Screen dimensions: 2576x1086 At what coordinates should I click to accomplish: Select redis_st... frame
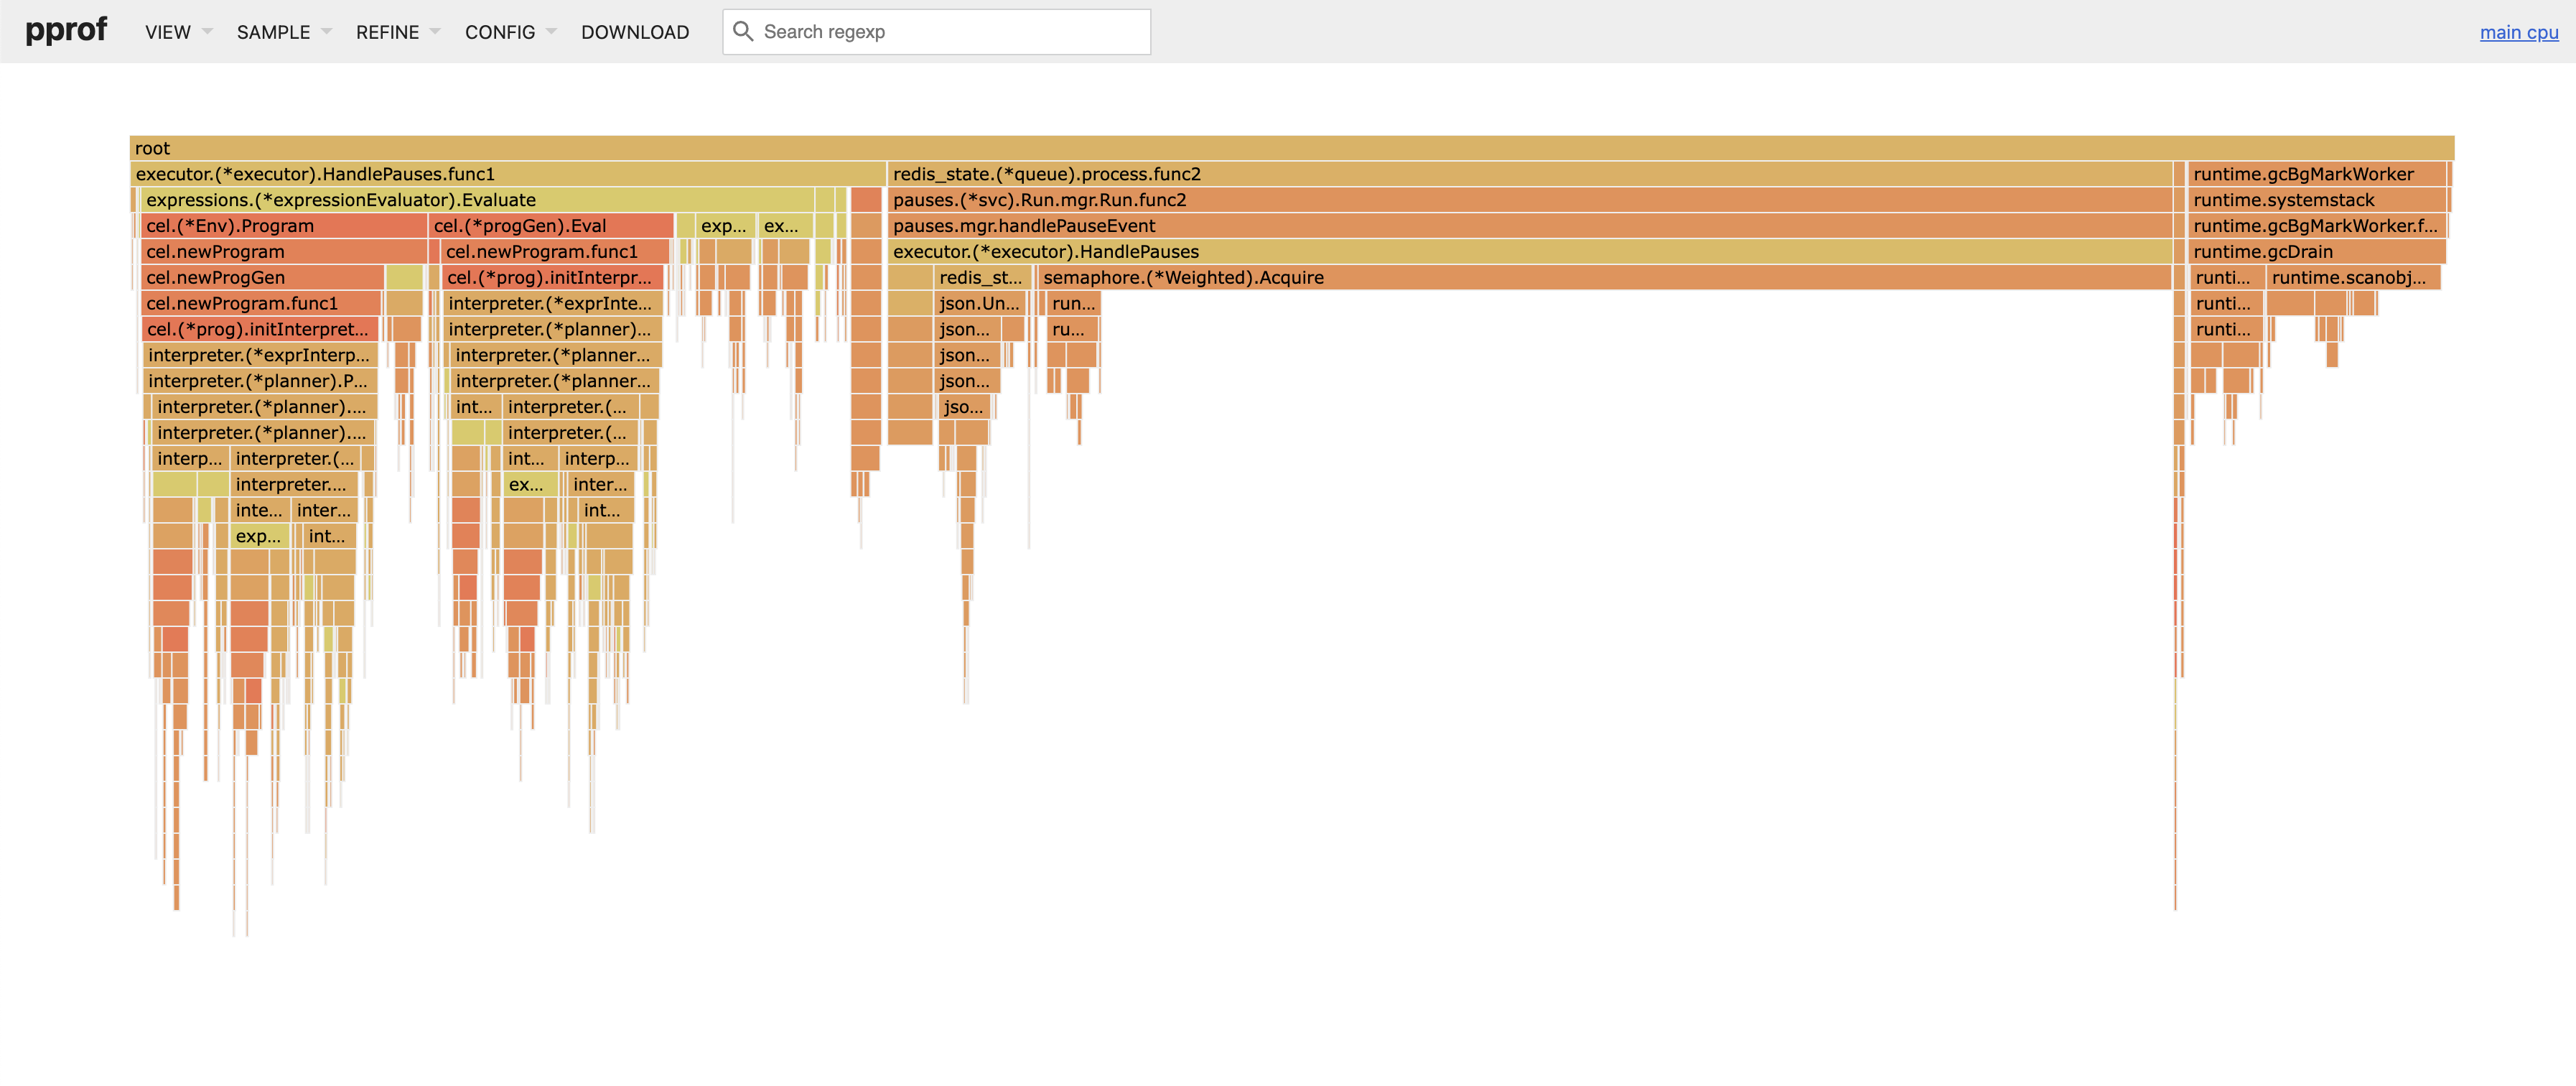point(982,278)
